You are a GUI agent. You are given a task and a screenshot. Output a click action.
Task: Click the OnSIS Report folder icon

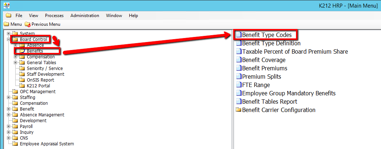[x=22, y=80]
